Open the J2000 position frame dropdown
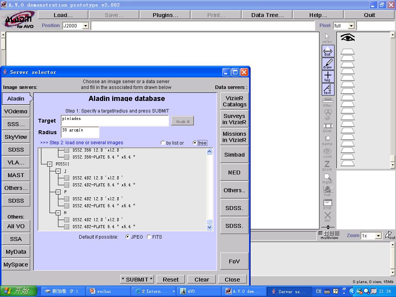This screenshot has height=297, width=396. (85, 26)
